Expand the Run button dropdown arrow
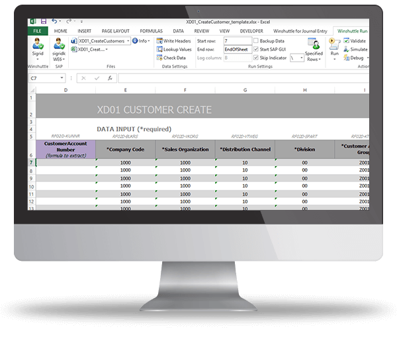 coord(334,60)
